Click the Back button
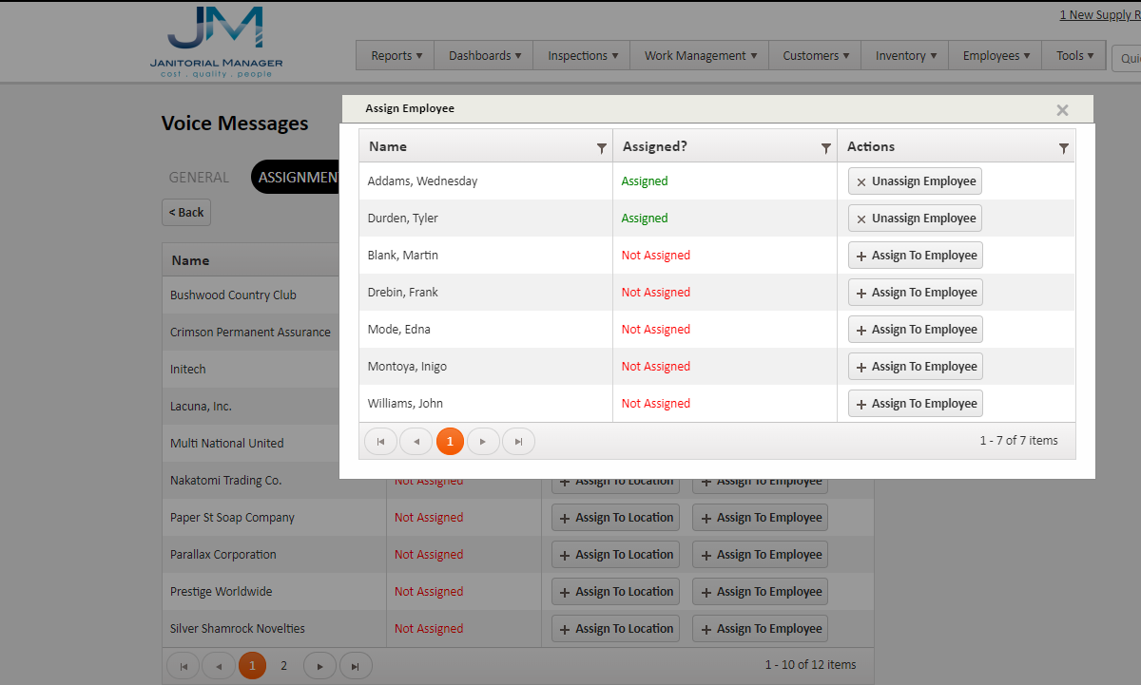Viewport: 1141px width, 685px height. (x=185, y=212)
